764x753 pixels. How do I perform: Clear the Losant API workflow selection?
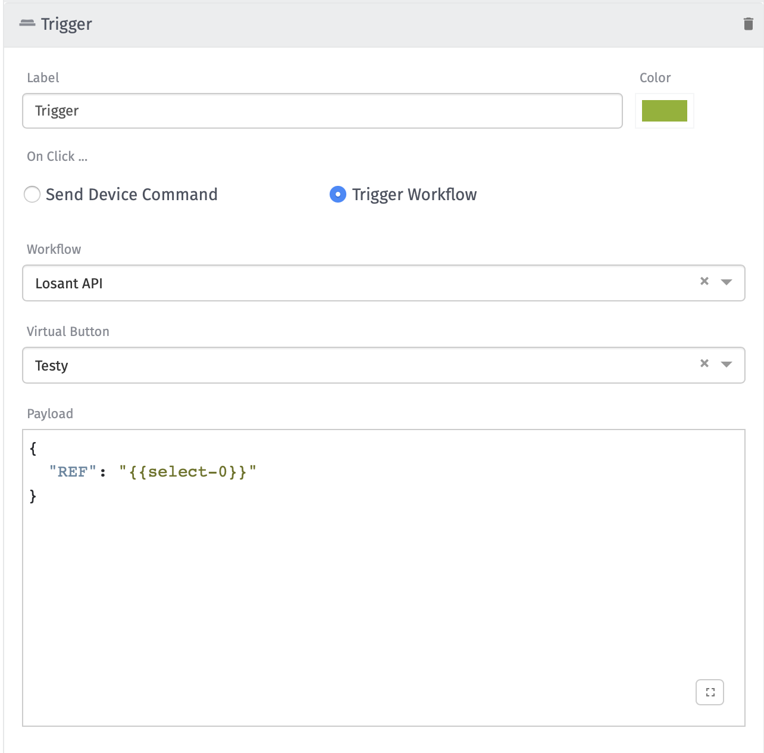(x=704, y=281)
